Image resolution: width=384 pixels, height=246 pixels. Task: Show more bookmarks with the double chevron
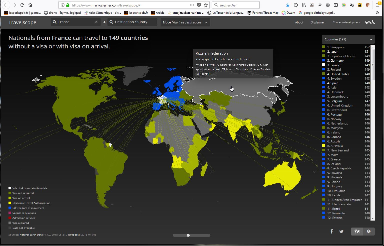click(x=377, y=12)
